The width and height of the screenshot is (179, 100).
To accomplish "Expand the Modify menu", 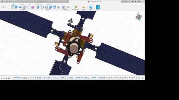I will coord(48,10).
